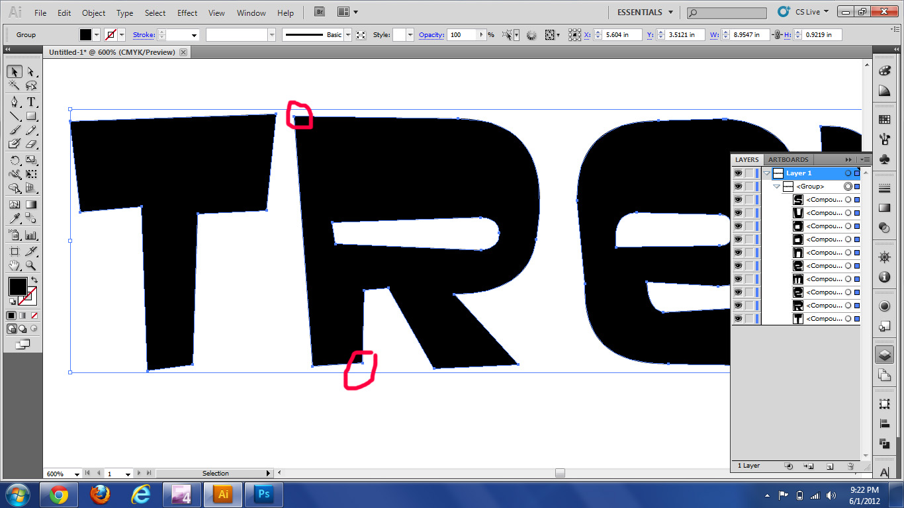Click the Opacity link in control bar
The height and width of the screenshot is (508, 904).
pyautogui.click(x=431, y=35)
